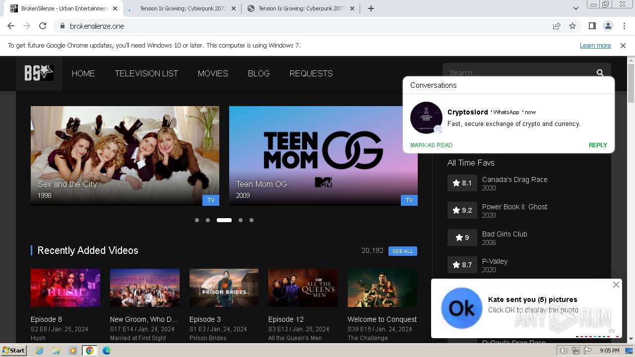
Task: Reload the page
Action: (43, 26)
